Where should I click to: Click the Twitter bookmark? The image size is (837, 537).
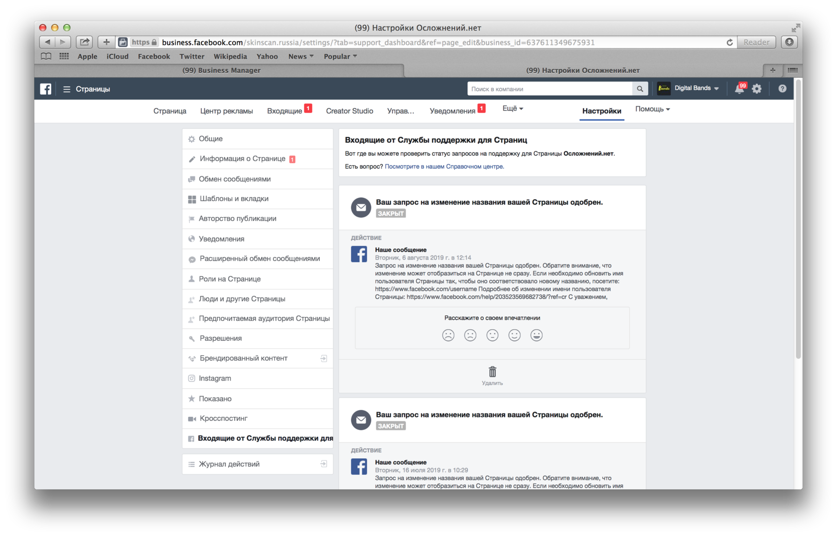pos(192,56)
